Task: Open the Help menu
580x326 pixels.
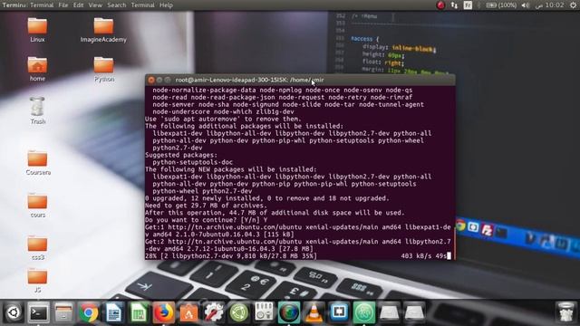Action: point(166,5)
